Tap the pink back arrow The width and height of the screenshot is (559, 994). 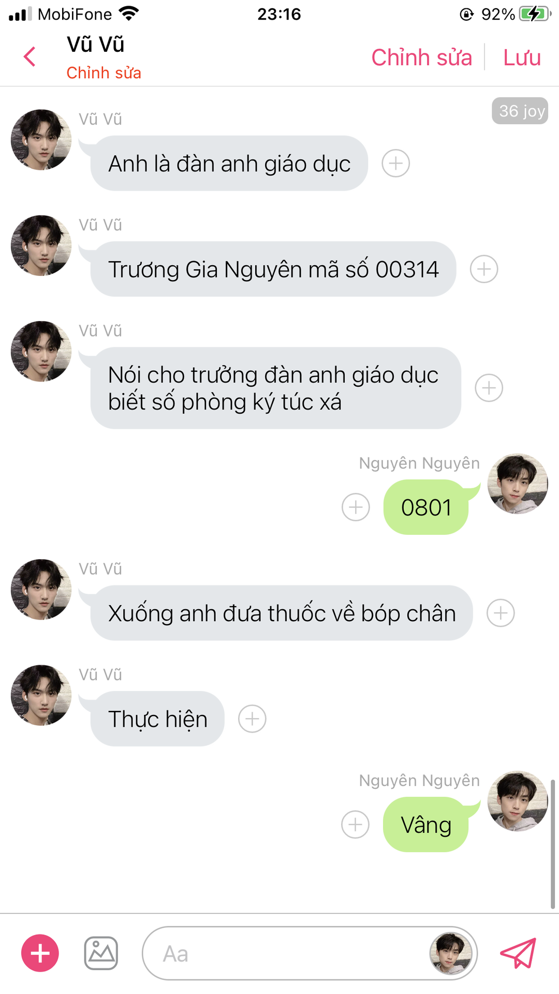click(x=30, y=56)
